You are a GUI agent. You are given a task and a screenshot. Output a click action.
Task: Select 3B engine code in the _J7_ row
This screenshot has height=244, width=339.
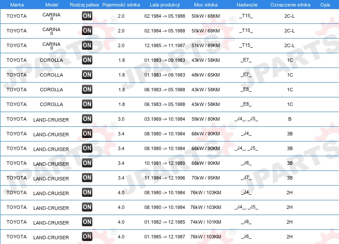tap(290, 178)
